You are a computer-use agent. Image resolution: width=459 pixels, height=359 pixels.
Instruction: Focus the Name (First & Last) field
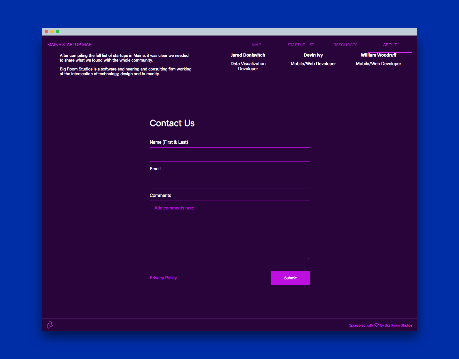coord(230,155)
